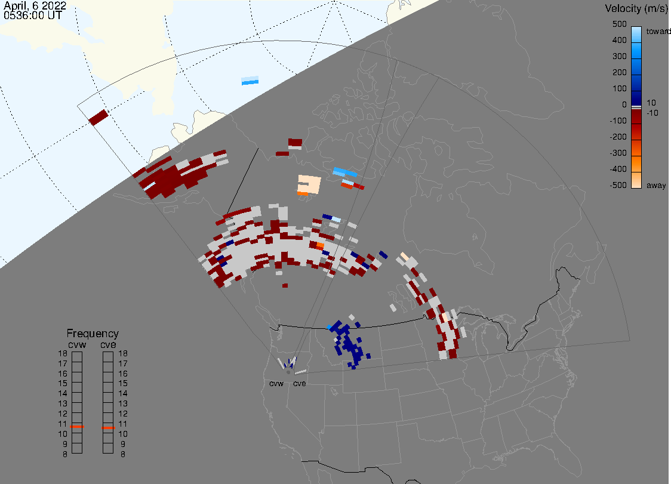Click the isolated dark red cell at far upper-left
Screen dimensions: 671x484
pyautogui.click(x=98, y=117)
